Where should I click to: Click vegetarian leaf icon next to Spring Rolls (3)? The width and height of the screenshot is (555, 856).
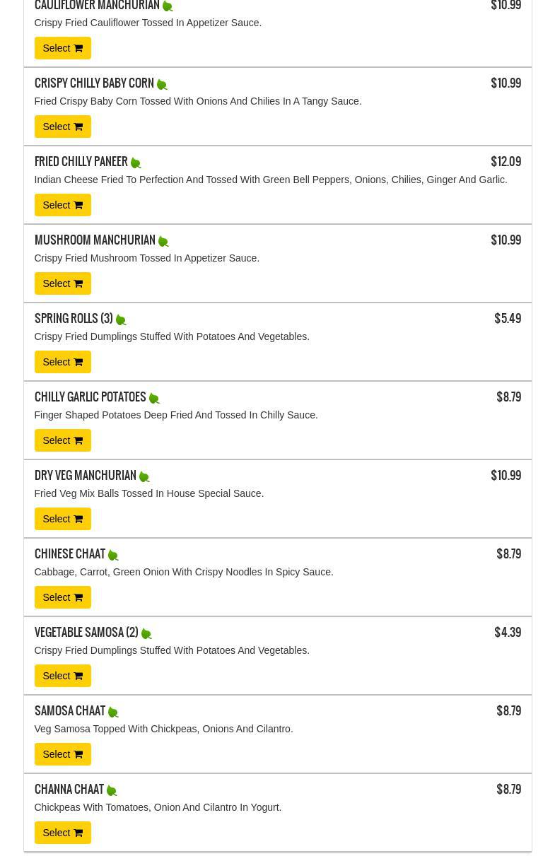(121, 320)
